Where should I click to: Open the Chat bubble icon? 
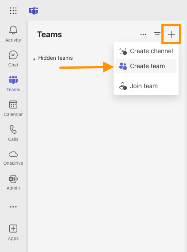(13, 55)
